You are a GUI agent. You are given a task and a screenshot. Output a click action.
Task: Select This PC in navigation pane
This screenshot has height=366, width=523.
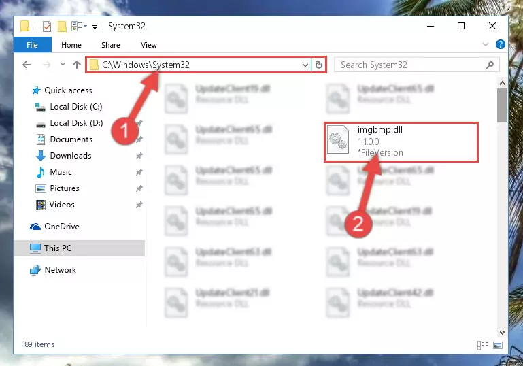click(x=58, y=248)
